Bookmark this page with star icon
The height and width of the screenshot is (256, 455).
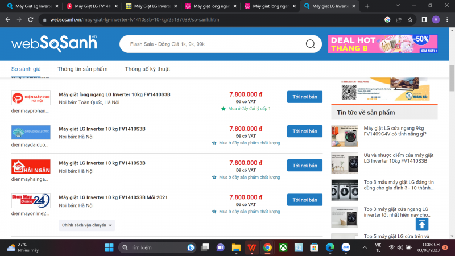[410, 19]
